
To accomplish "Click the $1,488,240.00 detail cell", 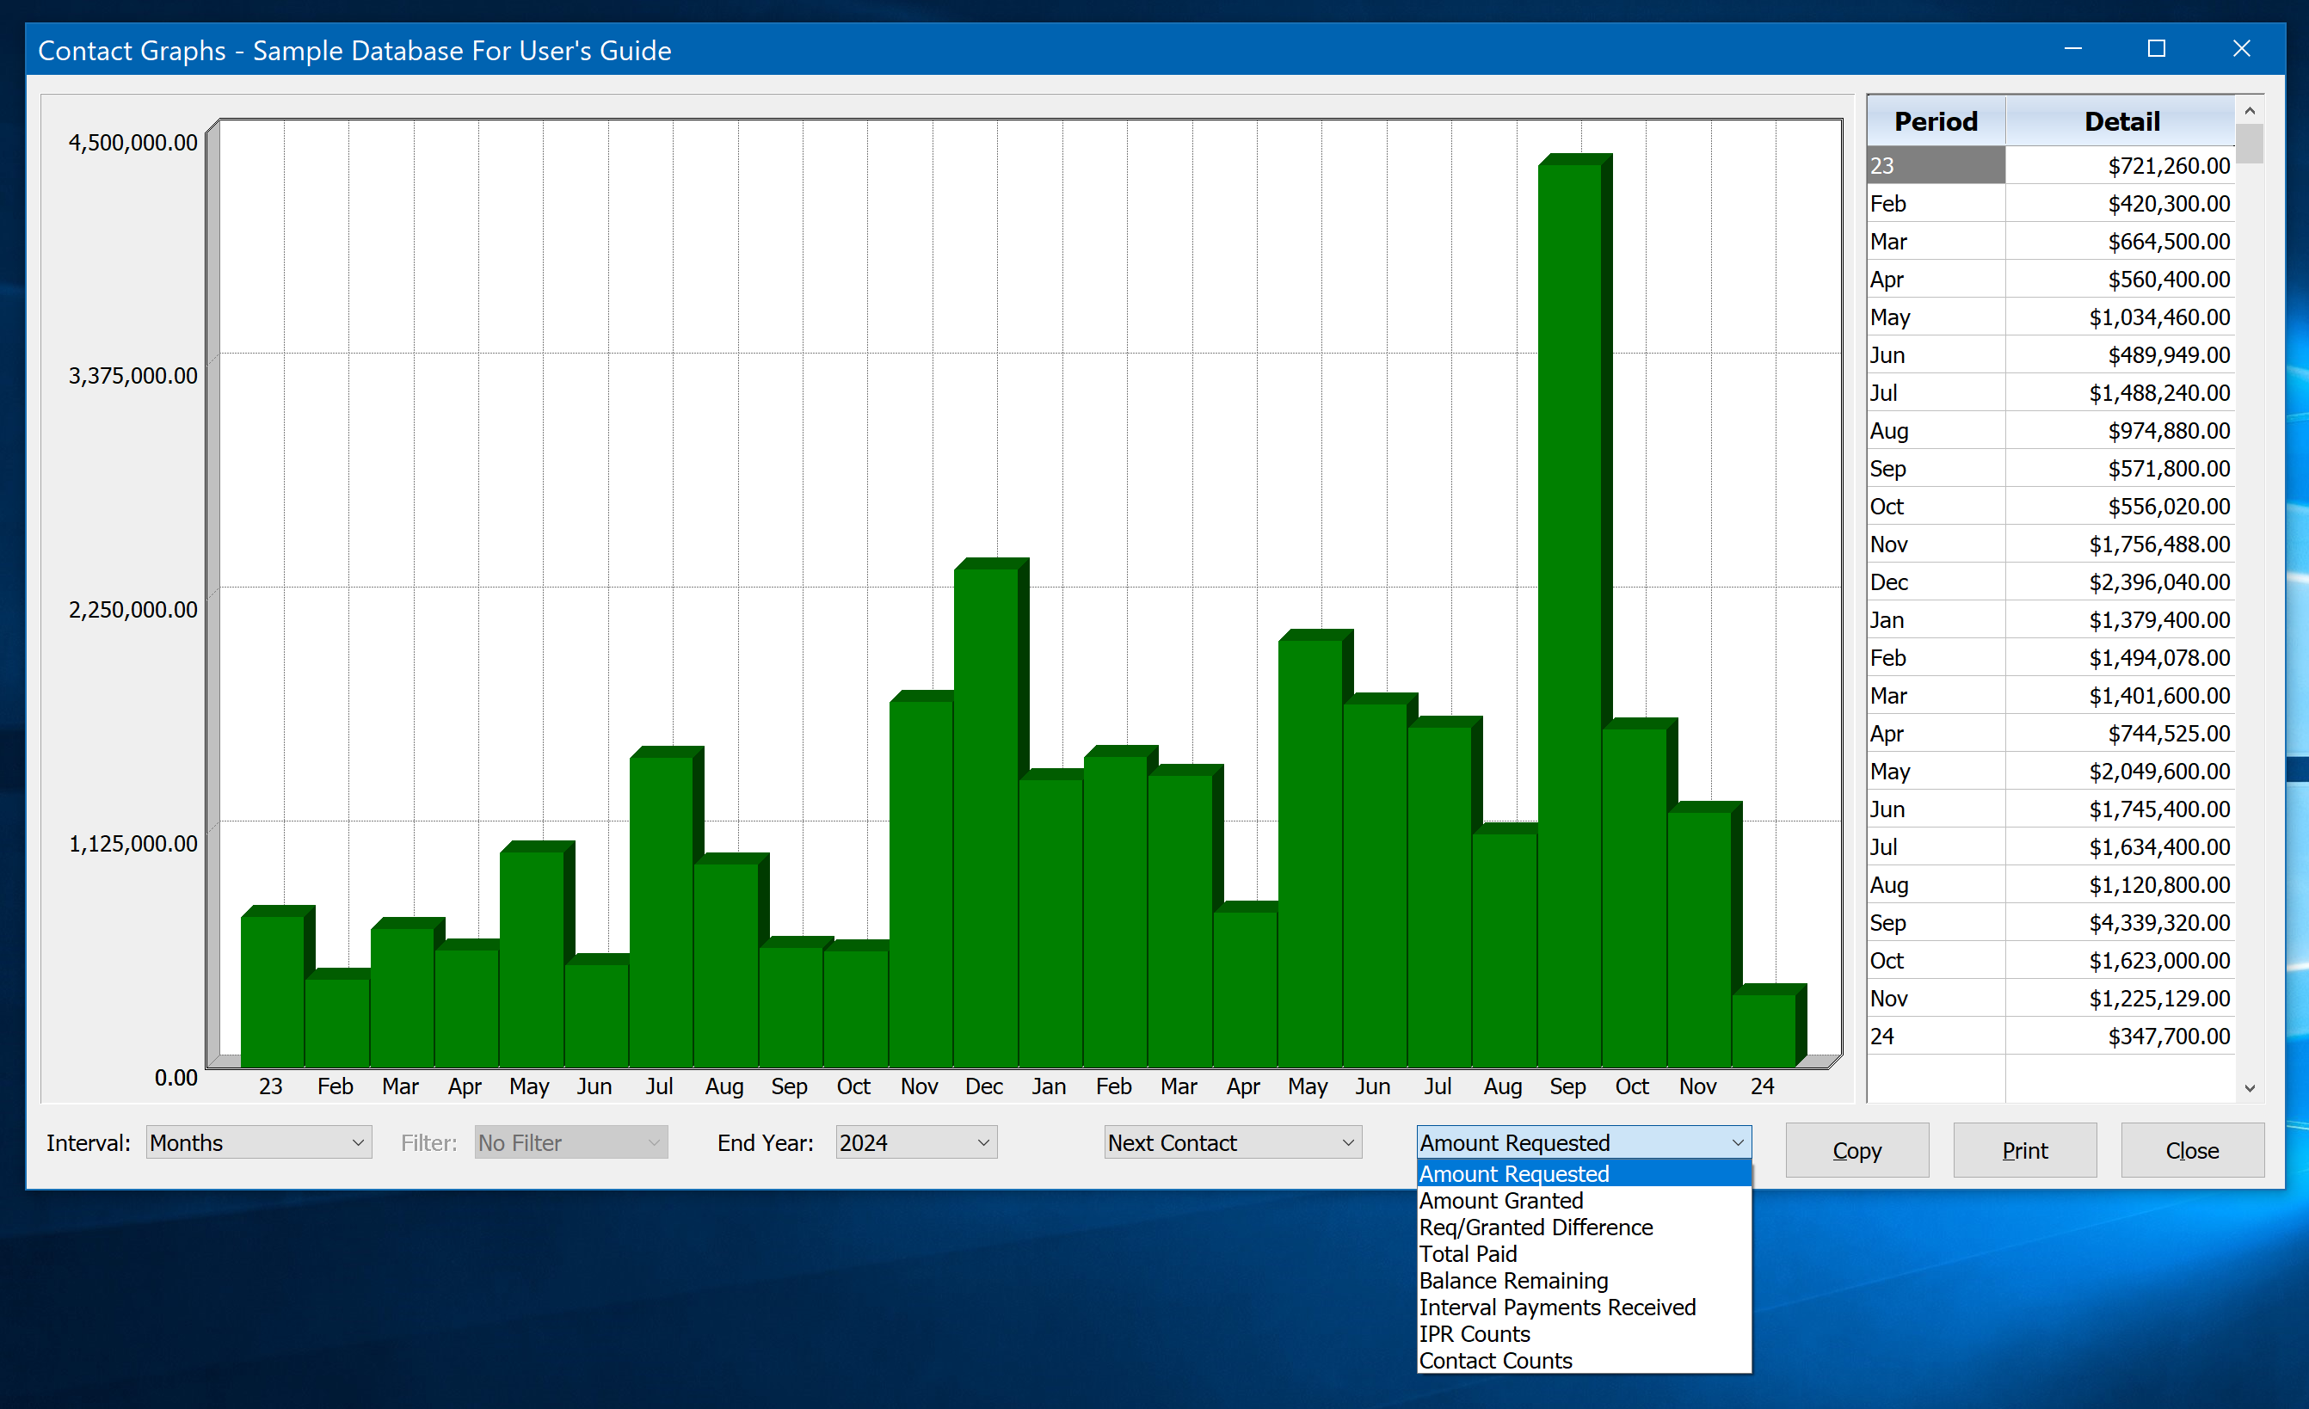I will pyautogui.click(x=2121, y=392).
